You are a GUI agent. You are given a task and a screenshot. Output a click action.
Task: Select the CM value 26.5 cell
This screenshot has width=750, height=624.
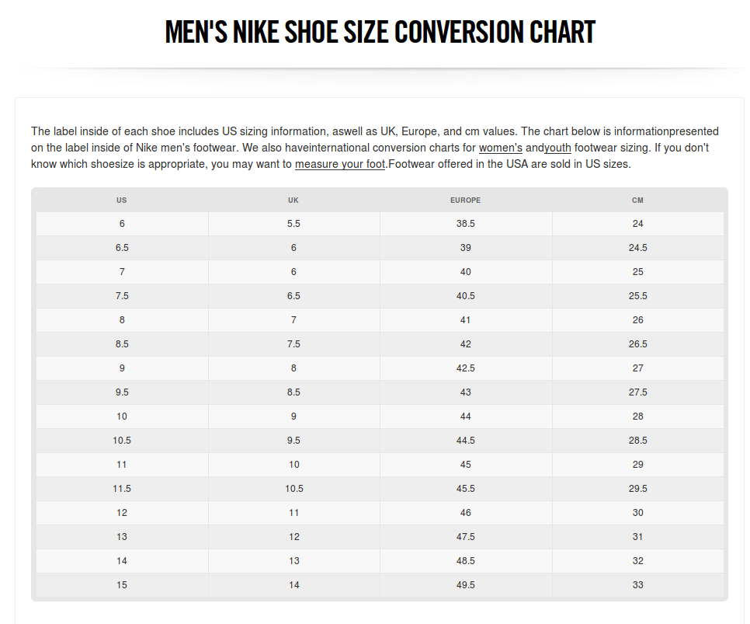[637, 343]
